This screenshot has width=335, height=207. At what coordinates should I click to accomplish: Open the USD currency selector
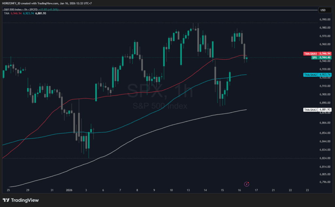(x=323, y=10)
